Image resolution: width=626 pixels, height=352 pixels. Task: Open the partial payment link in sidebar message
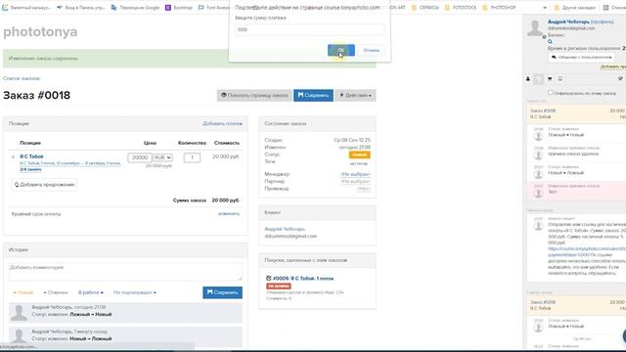point(587,251)
